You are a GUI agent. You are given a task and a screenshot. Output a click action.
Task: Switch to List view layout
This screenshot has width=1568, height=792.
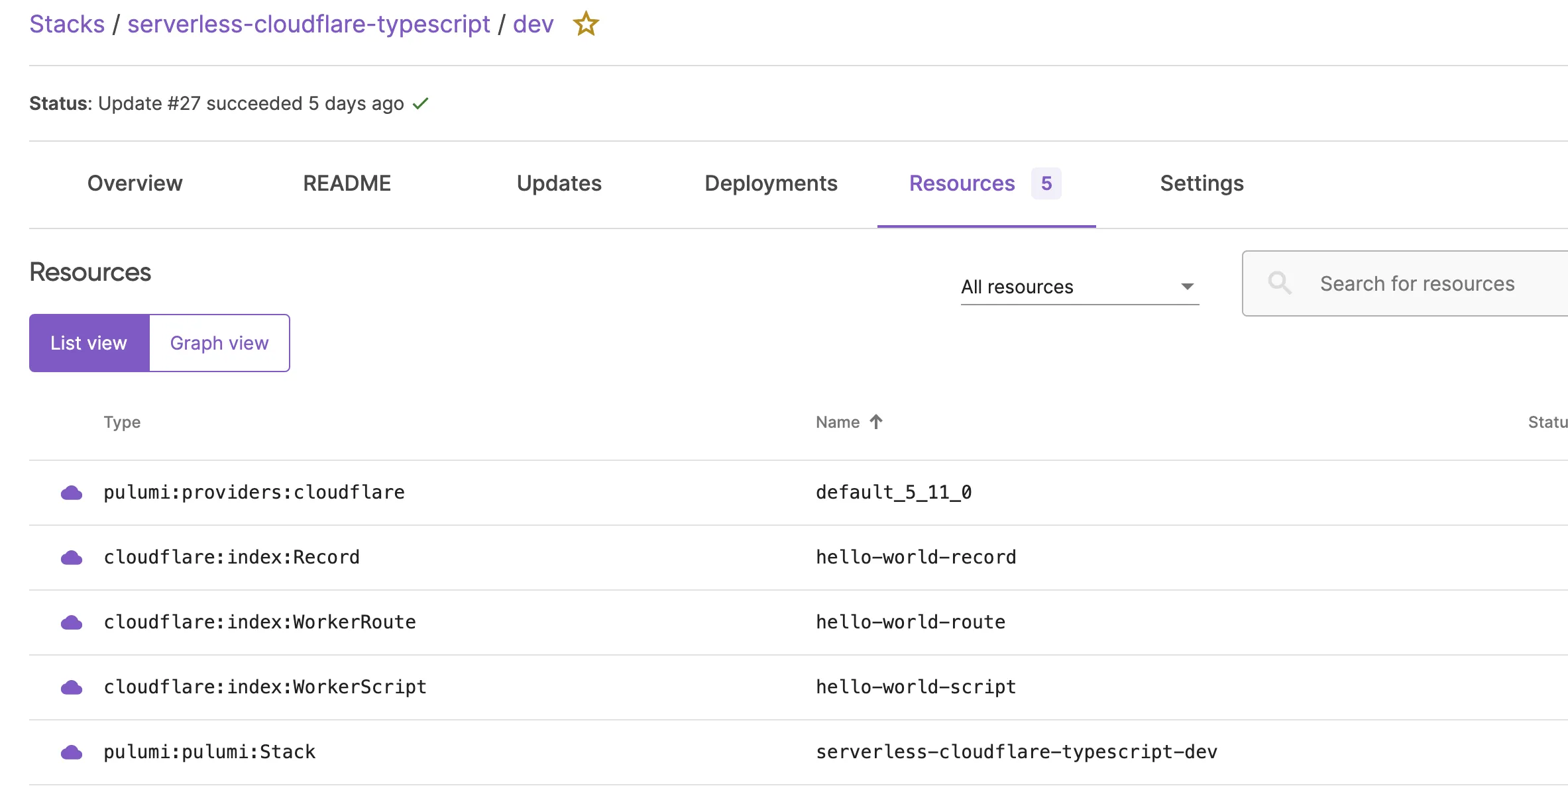point(88,342)
